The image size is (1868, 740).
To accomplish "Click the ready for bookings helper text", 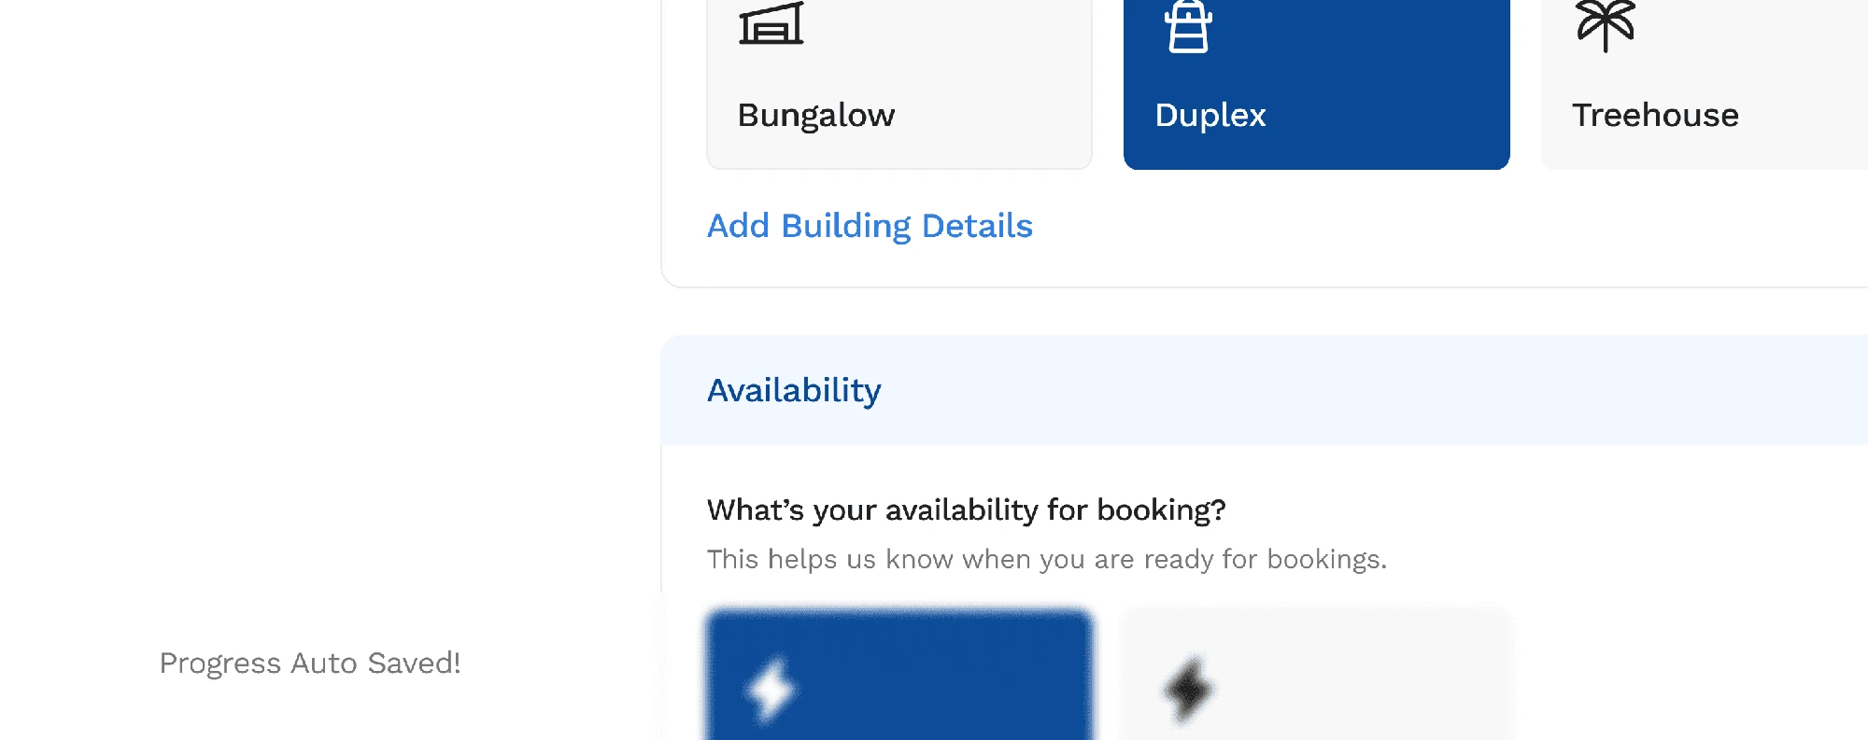I will click(x=1047, y=559).
